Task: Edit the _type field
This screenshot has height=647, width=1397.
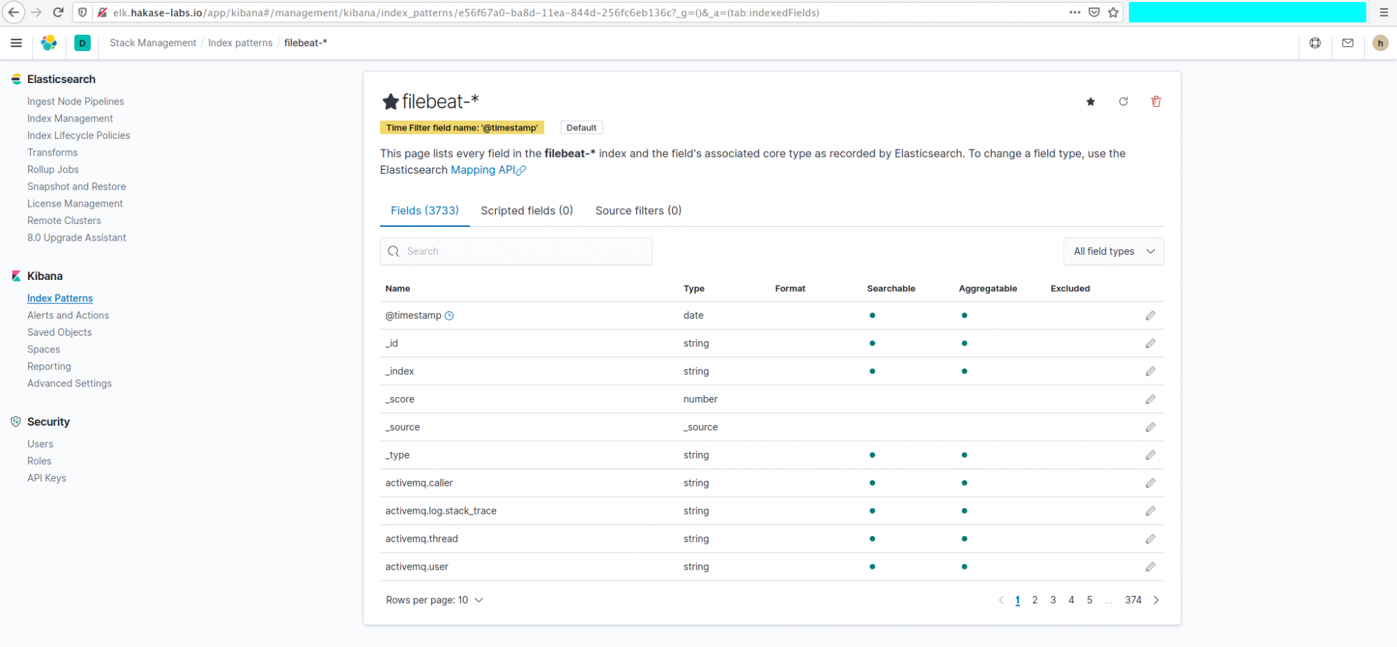Action: tap(1150, 455)
